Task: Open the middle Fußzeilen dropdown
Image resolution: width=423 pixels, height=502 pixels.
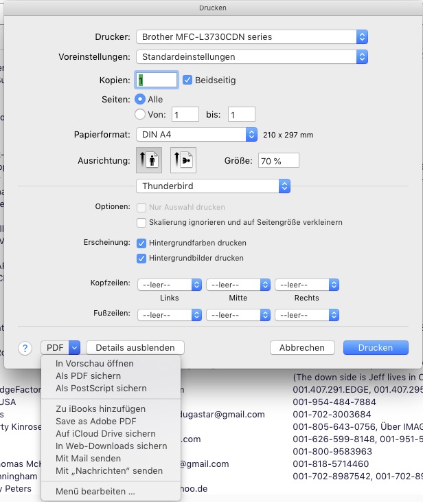Action: tap(238, 315)
